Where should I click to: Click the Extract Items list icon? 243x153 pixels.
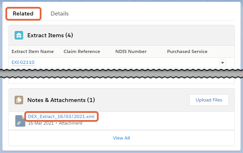19,35
